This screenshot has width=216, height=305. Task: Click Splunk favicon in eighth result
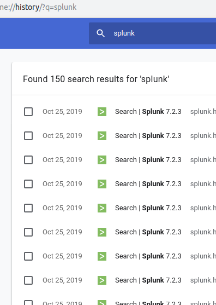click(x=102, y=280)
